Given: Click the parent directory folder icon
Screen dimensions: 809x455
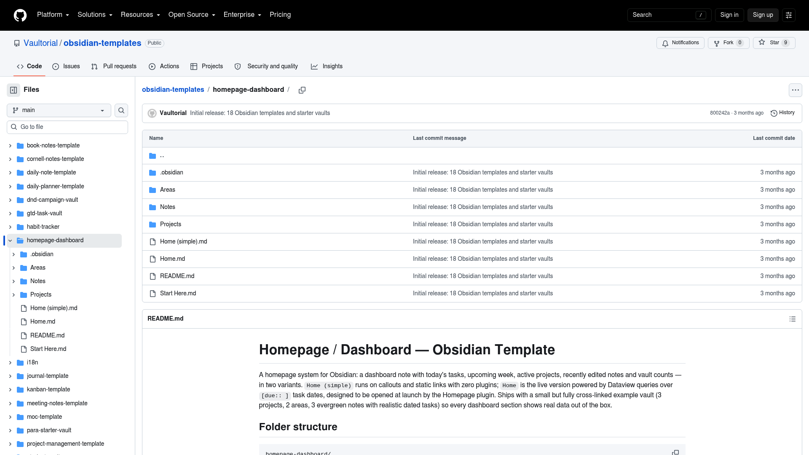Looking at the screenshot, I should 153,156.
